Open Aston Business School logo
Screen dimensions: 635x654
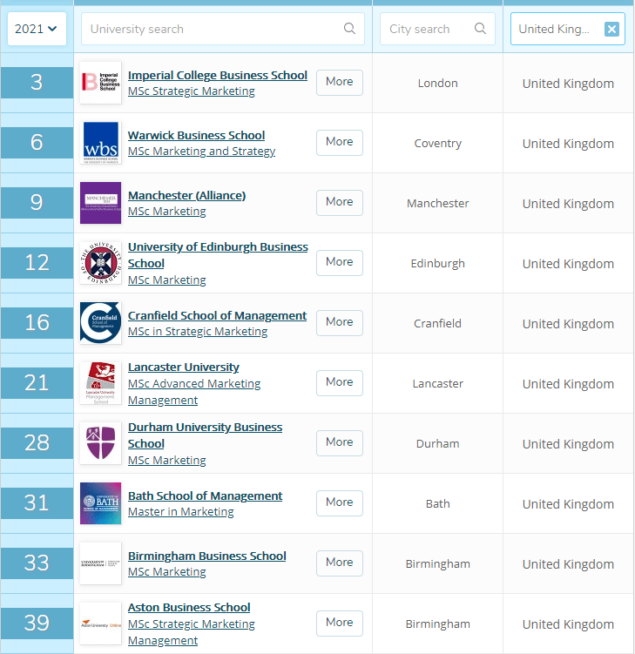click(x=100, y=624)
